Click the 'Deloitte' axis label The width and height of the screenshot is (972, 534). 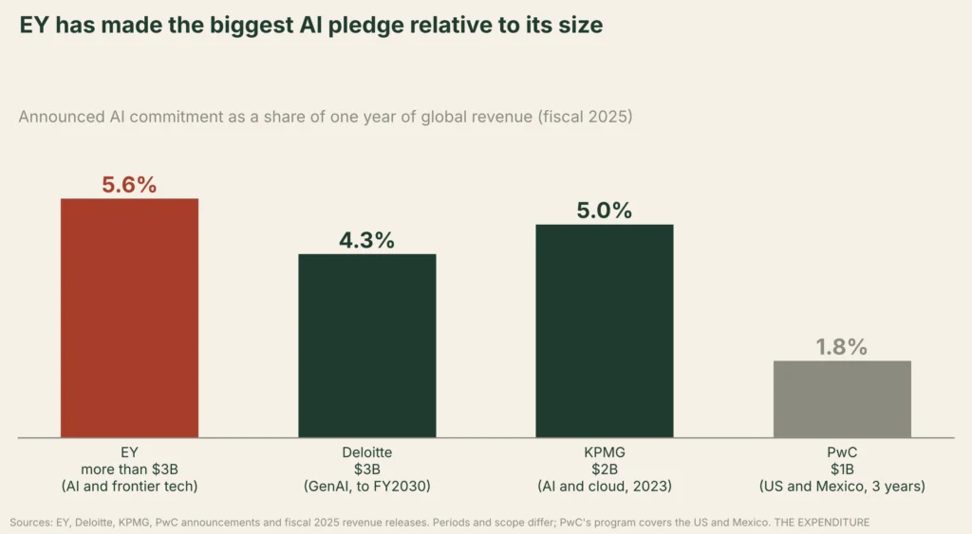point(367,452)
